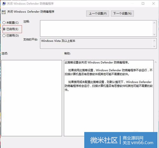The image size is (159, 148).
Task: Close the Windows Defender policy window
Action: click(153, 4)
